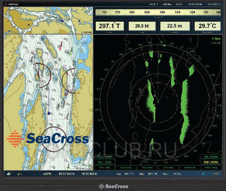The height and width of the screenshot is (191, 226).
Task: Click latitude 59°21.644 N in status bar
Action: pos(67,174)
